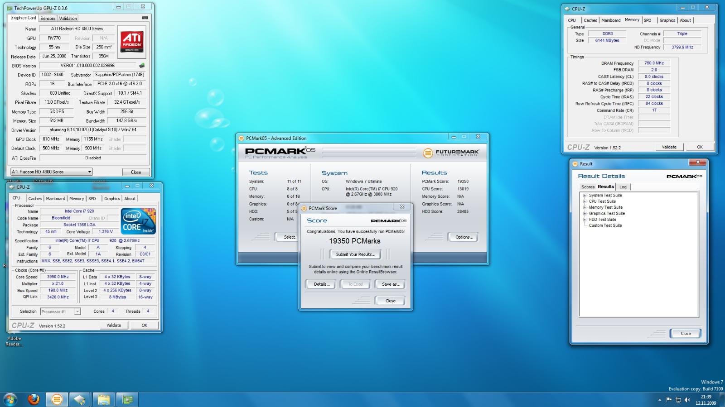Screen dimensions: 725x407
Task: Switch to GPU-Z Validation tab
Action: (x=68, y=19)
